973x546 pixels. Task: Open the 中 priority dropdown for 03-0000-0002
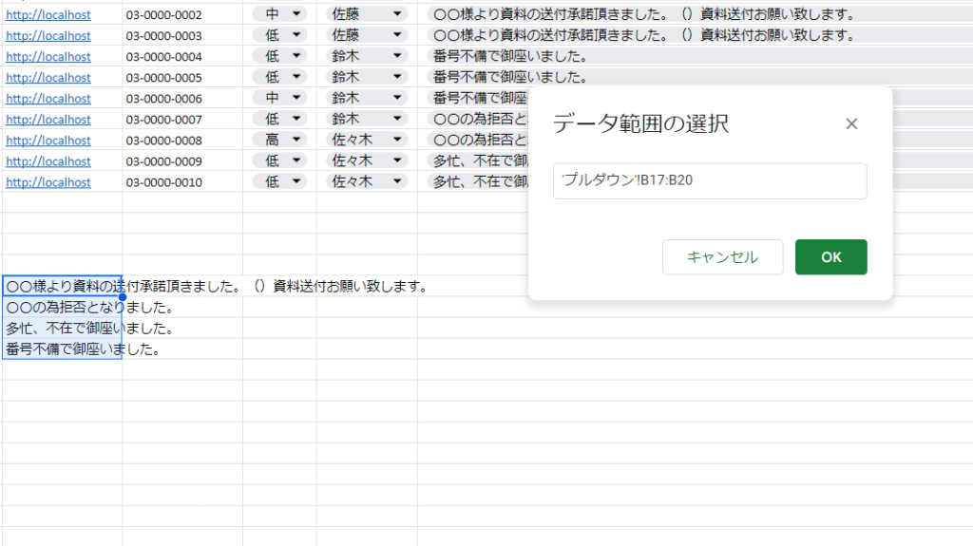click(x=296, y=15)
